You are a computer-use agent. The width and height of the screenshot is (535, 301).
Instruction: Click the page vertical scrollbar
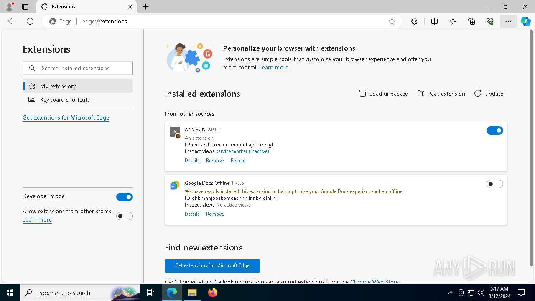point(532,148)
